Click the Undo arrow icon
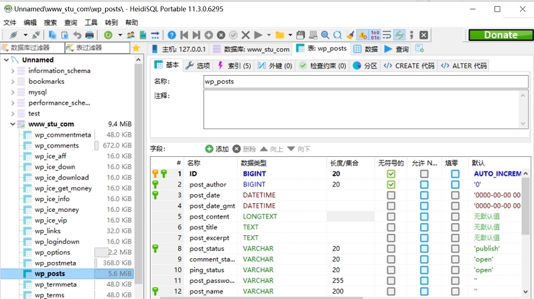 77,35
